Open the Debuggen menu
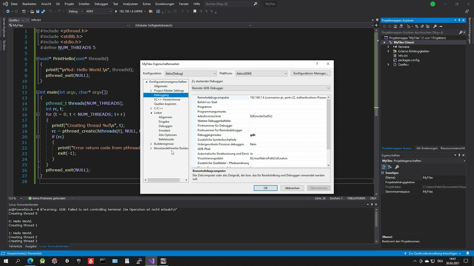Screen dimensions: 474x266 [x=101, y=4]
